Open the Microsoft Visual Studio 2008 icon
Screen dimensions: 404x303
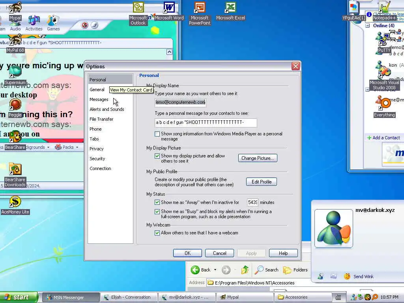(384, 79)
